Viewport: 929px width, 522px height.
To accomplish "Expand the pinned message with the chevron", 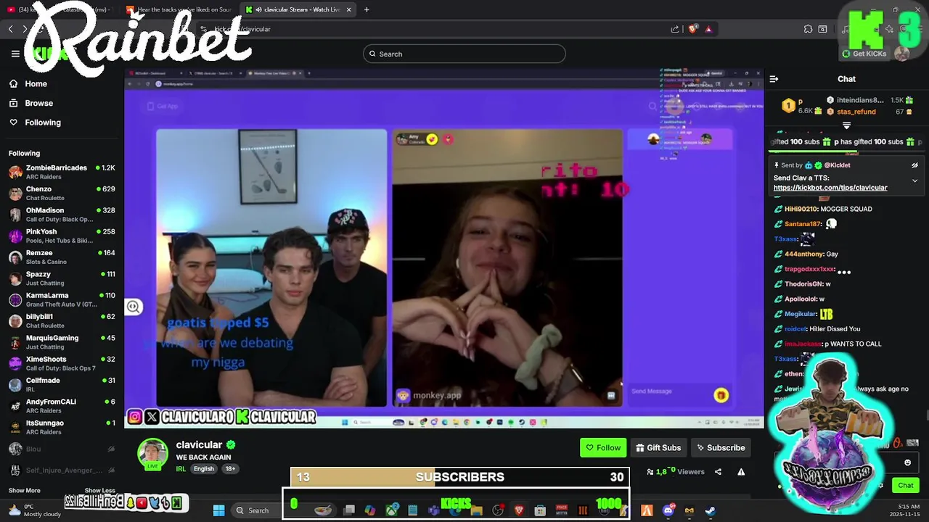I will click(x=914, y=181).
